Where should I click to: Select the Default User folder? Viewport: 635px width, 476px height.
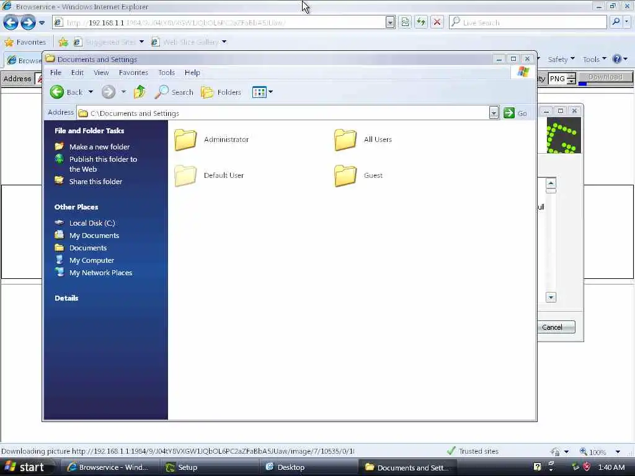coord(210,175)
